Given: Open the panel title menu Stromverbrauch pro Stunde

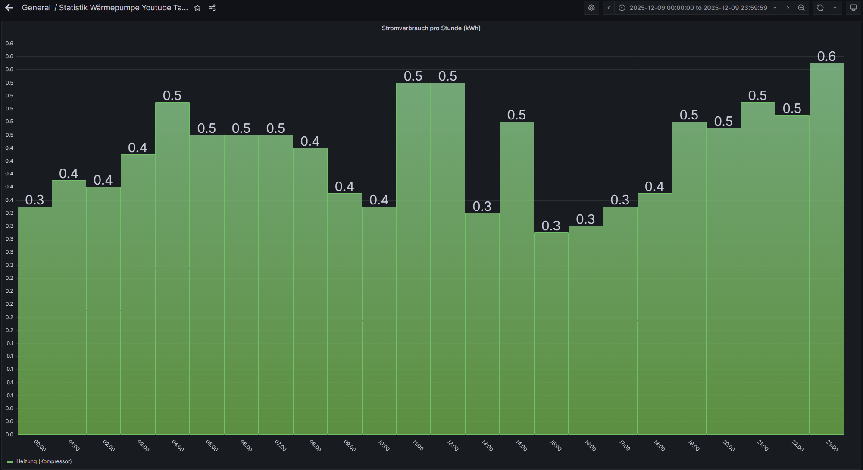Looking at the screenshot, I should (431, 28).
